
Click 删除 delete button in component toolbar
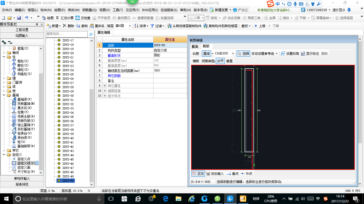(68, 26)
